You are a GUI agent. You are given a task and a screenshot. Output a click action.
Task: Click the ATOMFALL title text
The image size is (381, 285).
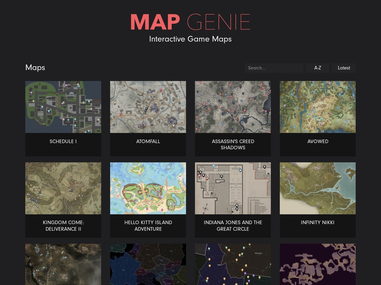point(148,141)
